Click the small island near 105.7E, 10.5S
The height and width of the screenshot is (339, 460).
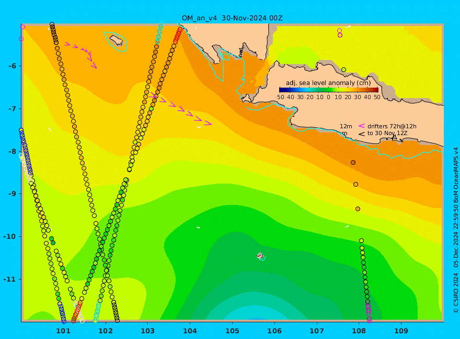tap(260, 256)
